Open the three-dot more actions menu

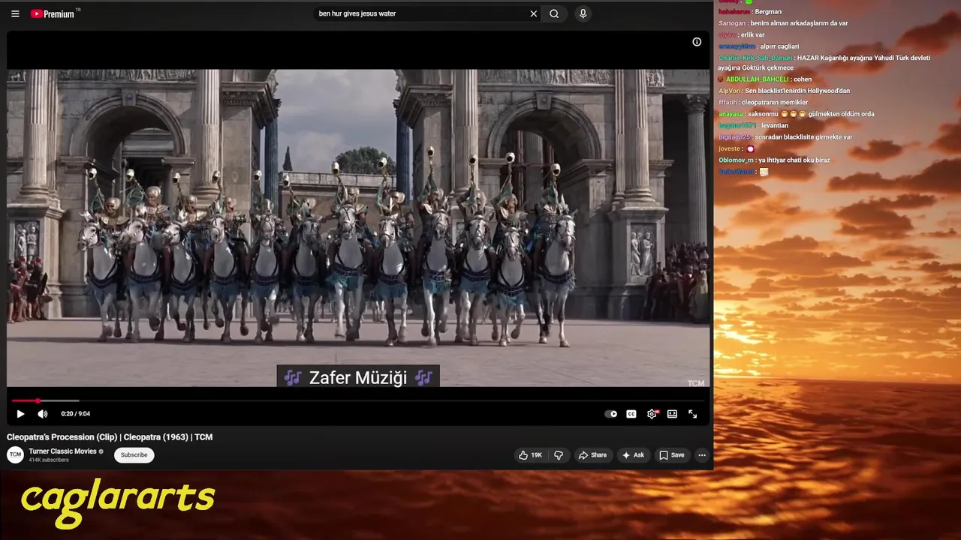pyautogui.click(x=702, y=455)
